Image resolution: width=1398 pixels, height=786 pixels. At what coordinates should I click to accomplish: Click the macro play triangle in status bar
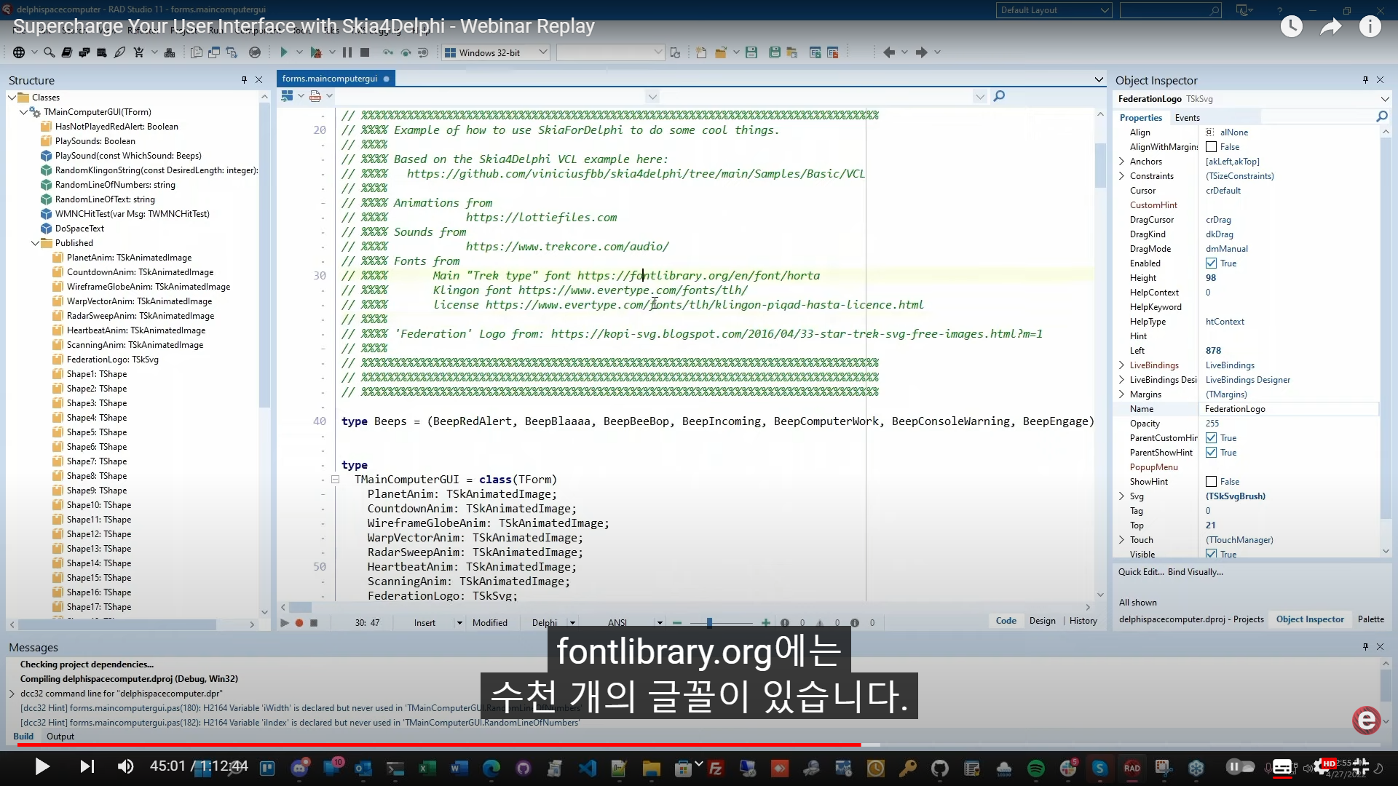click(285, 623)
